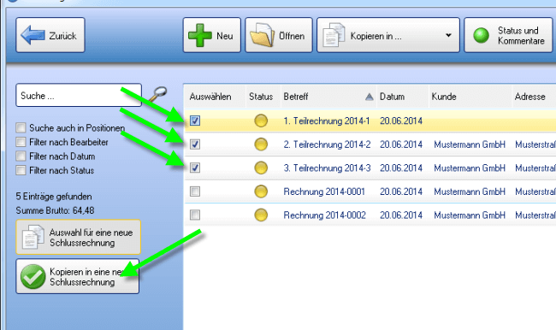Screen dimensions: 556x330
Task: Sort by the Datum column header
Action: [x=403, y=97]
